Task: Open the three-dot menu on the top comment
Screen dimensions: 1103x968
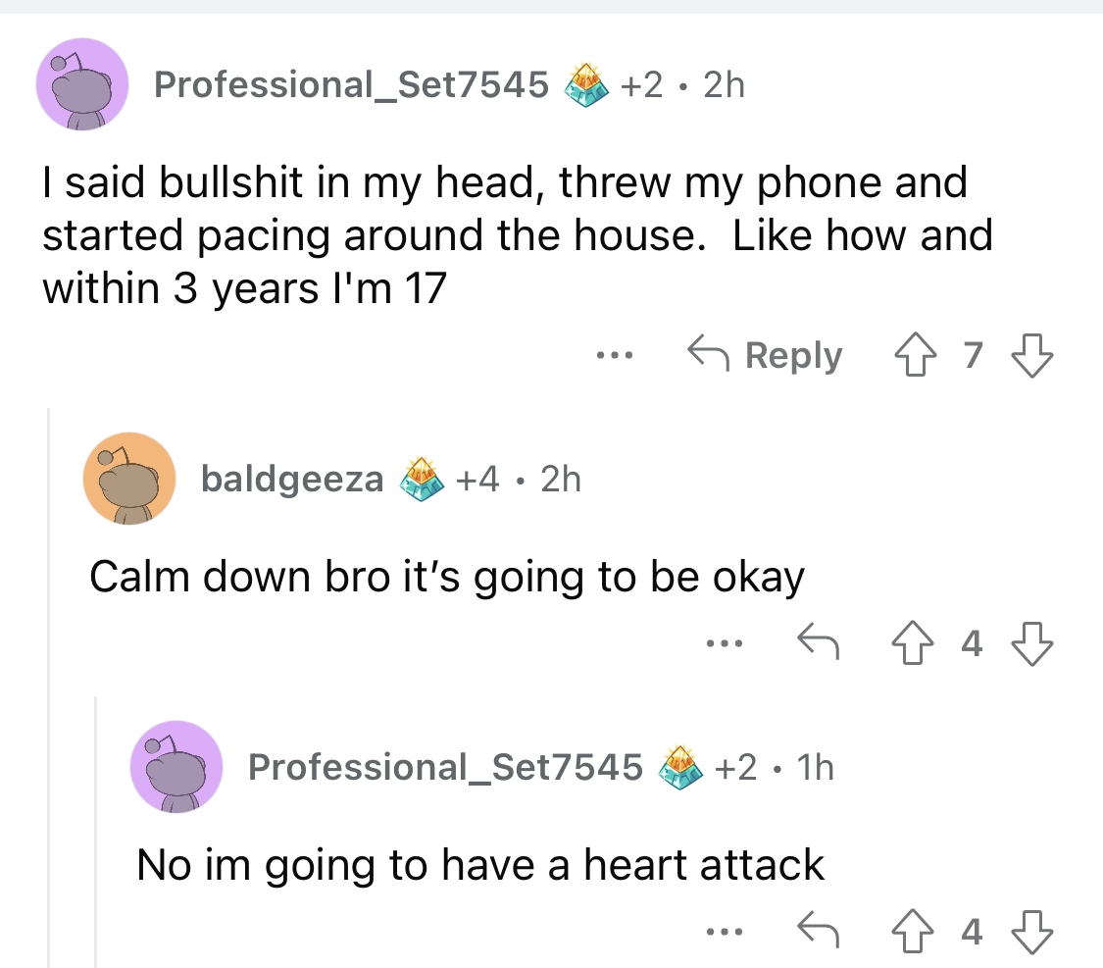Action: [x=614, y=355]
